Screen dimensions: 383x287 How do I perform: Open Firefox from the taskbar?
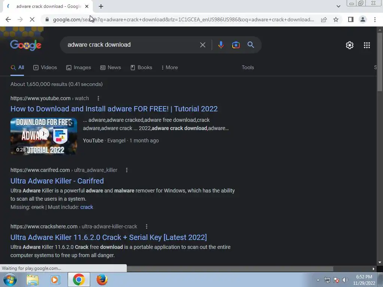tap(102, 280)
